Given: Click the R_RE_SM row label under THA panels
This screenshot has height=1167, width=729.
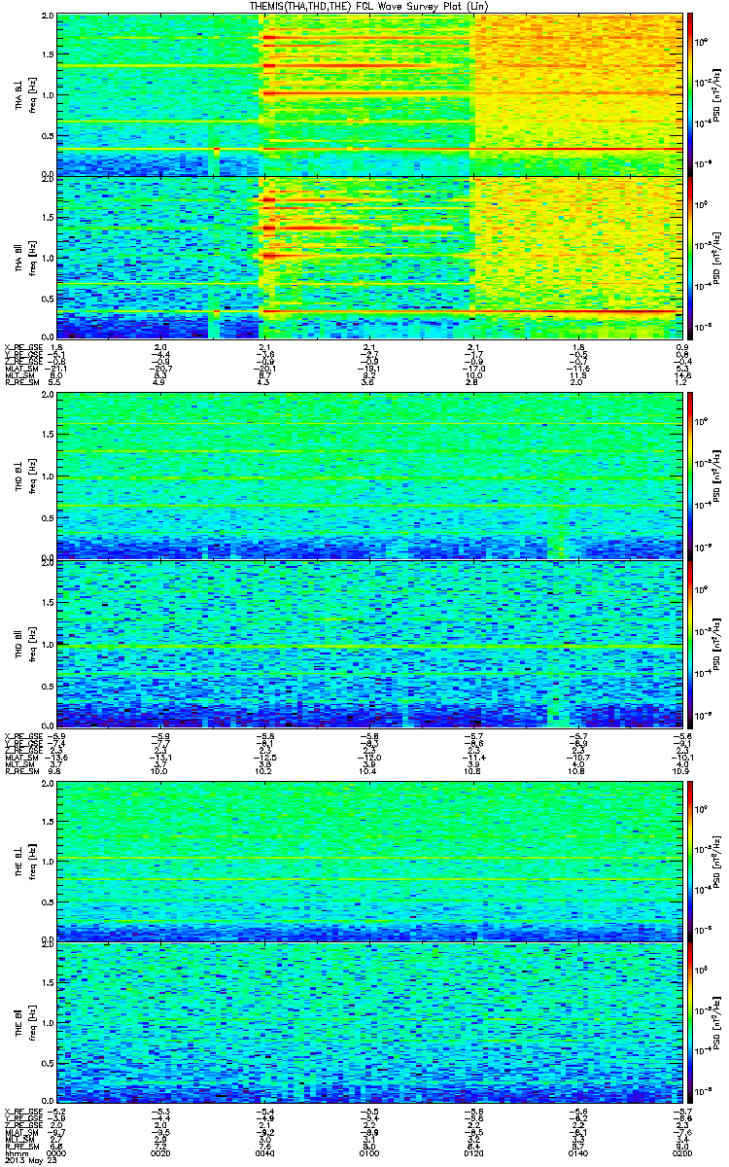Looking at the screenshot, I should point(20,383).
